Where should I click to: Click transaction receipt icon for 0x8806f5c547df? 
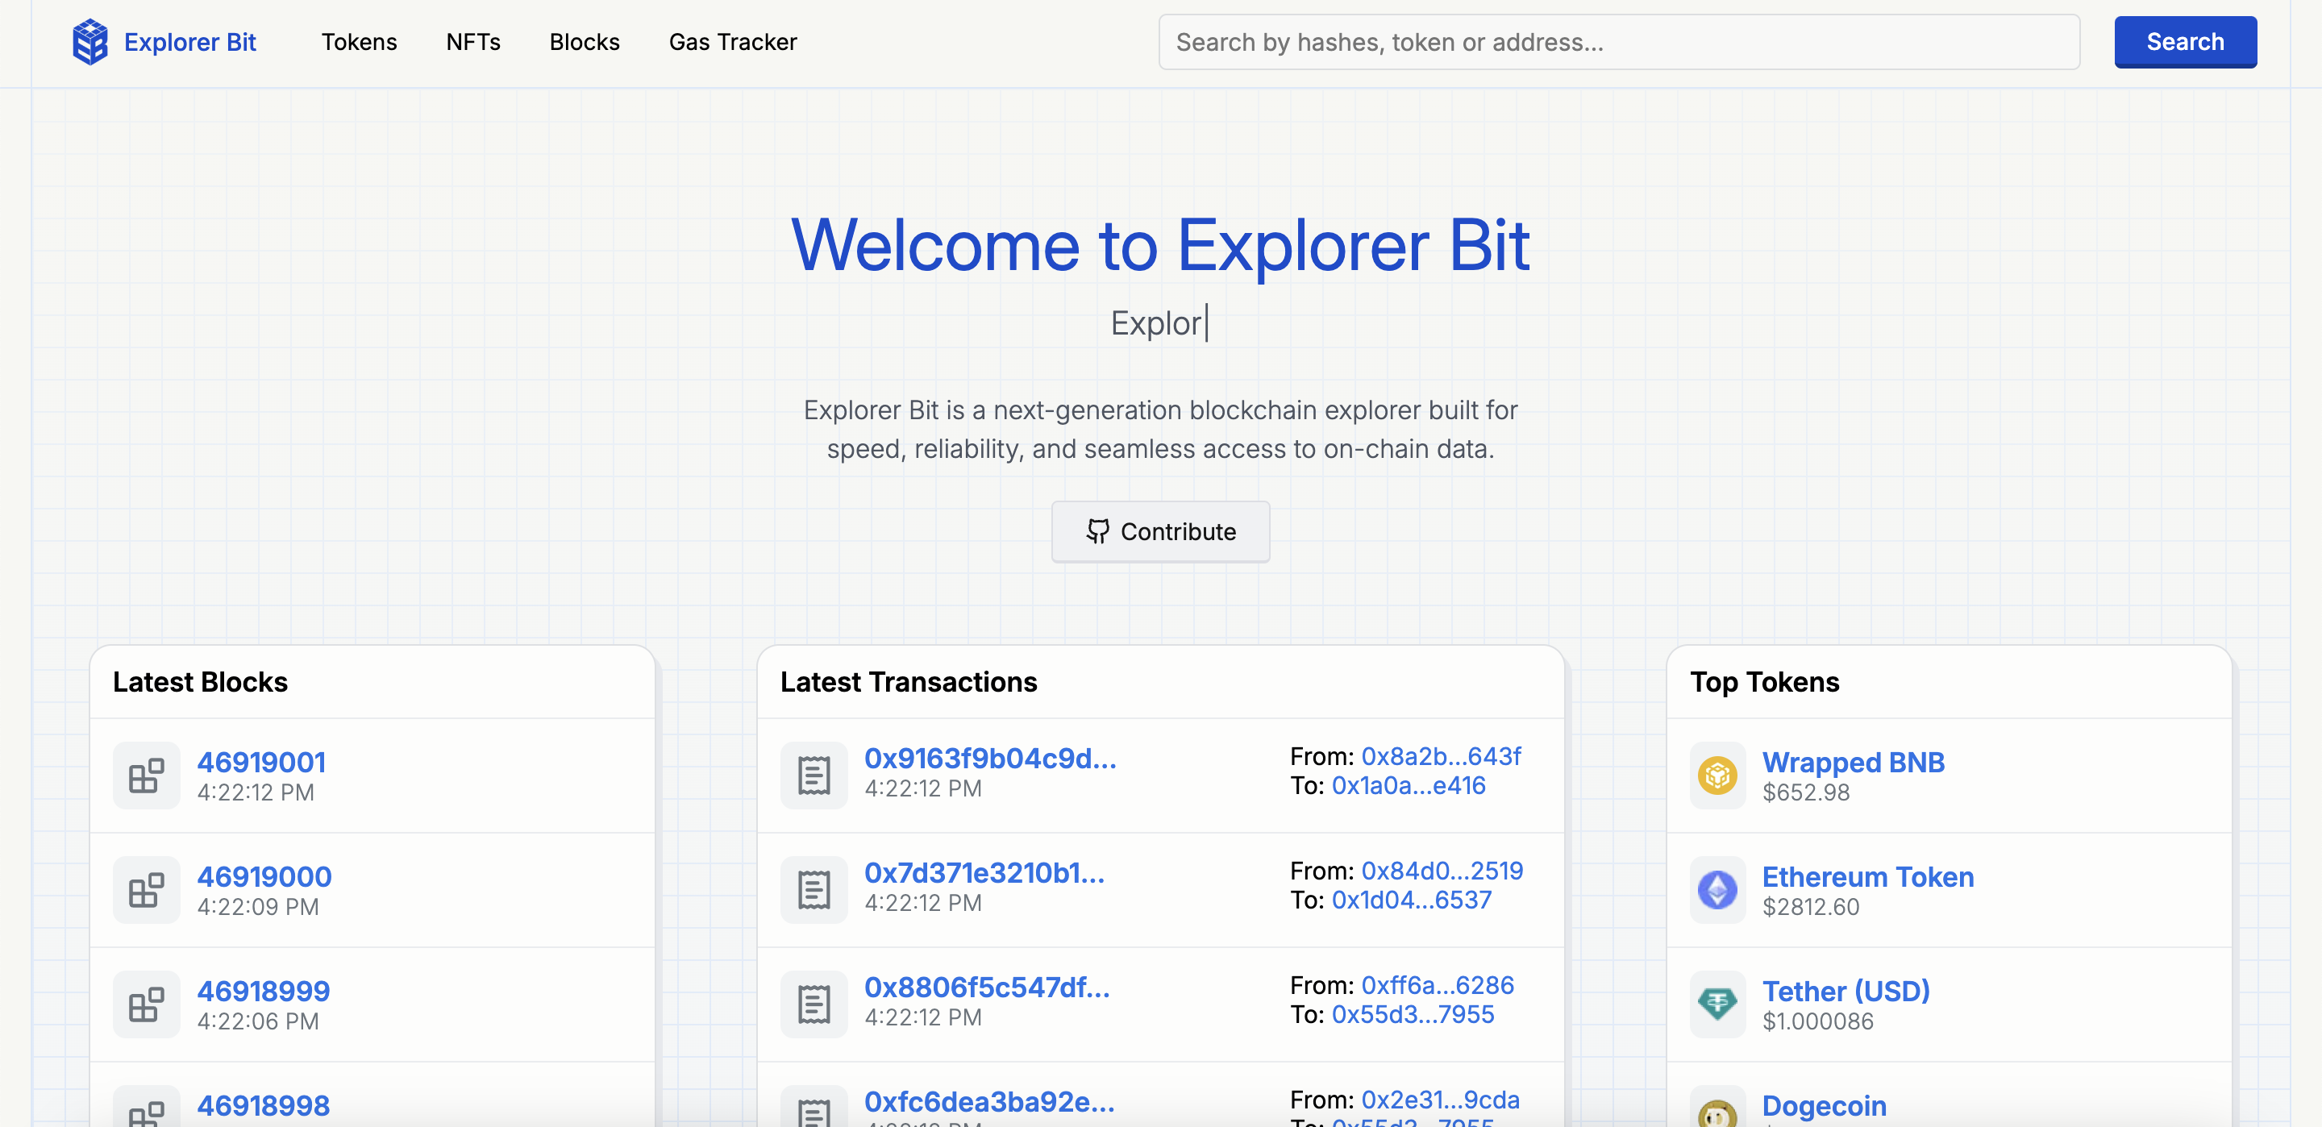tap(813, 1004)
